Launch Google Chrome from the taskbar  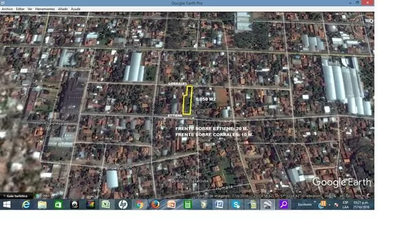click(x=139, y=204)
